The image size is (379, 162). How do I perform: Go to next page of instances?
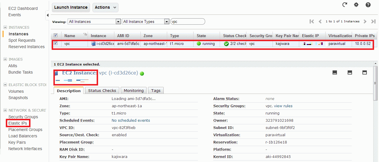point(365,21)
